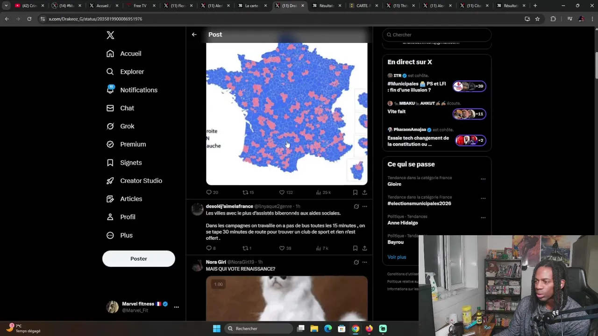Viewport: 598px width, 336px height.
Task: Click the taskbar Rechercher search box
Action: [x=258, y=329]
